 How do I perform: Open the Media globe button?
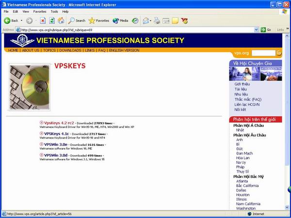click(120, 20)
